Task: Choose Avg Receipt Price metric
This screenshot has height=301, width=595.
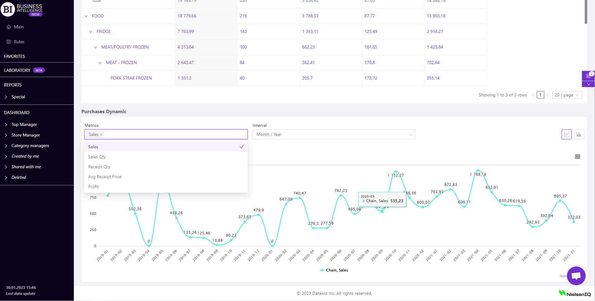Action: 105,177
